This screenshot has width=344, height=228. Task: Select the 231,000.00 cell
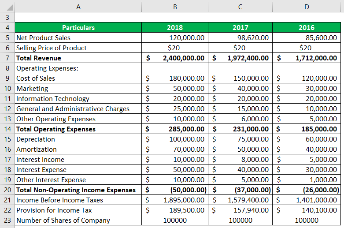[240, 129]
